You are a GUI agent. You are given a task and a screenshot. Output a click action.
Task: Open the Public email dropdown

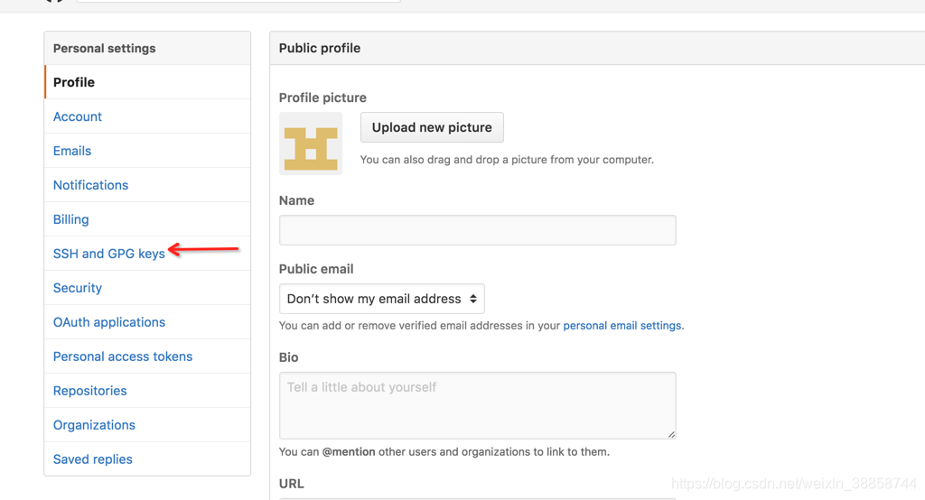click(382, 299)
